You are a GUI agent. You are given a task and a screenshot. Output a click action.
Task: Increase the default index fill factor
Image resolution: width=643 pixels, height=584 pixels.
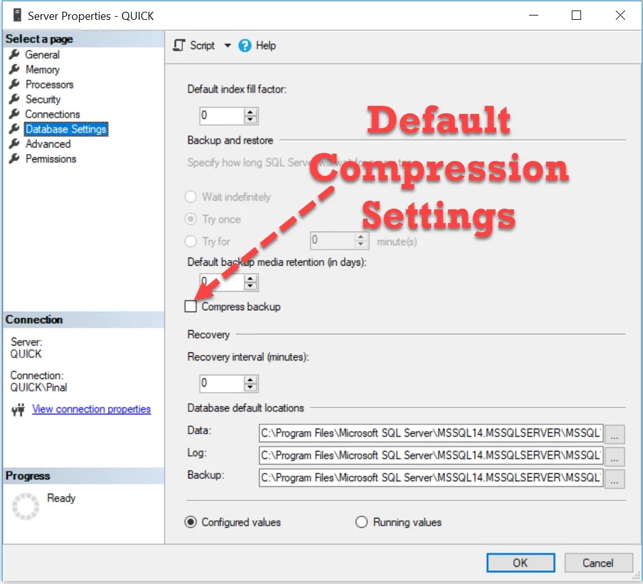[250, 112]
